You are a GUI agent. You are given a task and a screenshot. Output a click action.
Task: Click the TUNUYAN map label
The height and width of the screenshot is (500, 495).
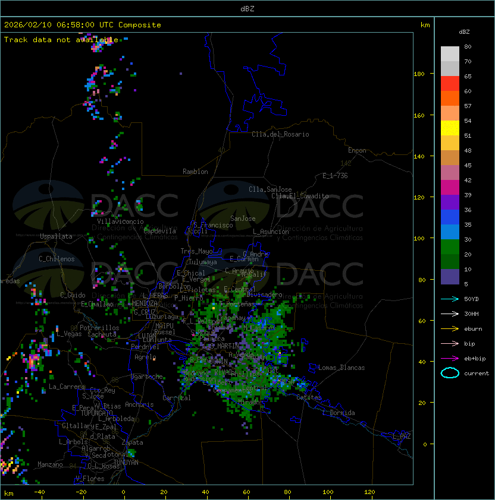(x=126, y=463)
